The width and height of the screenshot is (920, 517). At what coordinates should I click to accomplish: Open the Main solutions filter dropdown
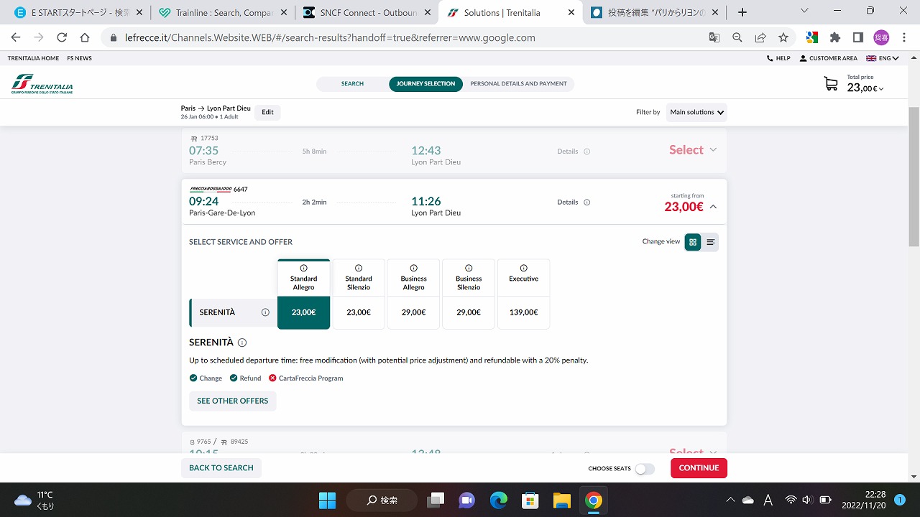(x=696, y=112)
